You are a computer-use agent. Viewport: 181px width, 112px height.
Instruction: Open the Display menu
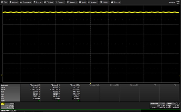coord(49,2)
